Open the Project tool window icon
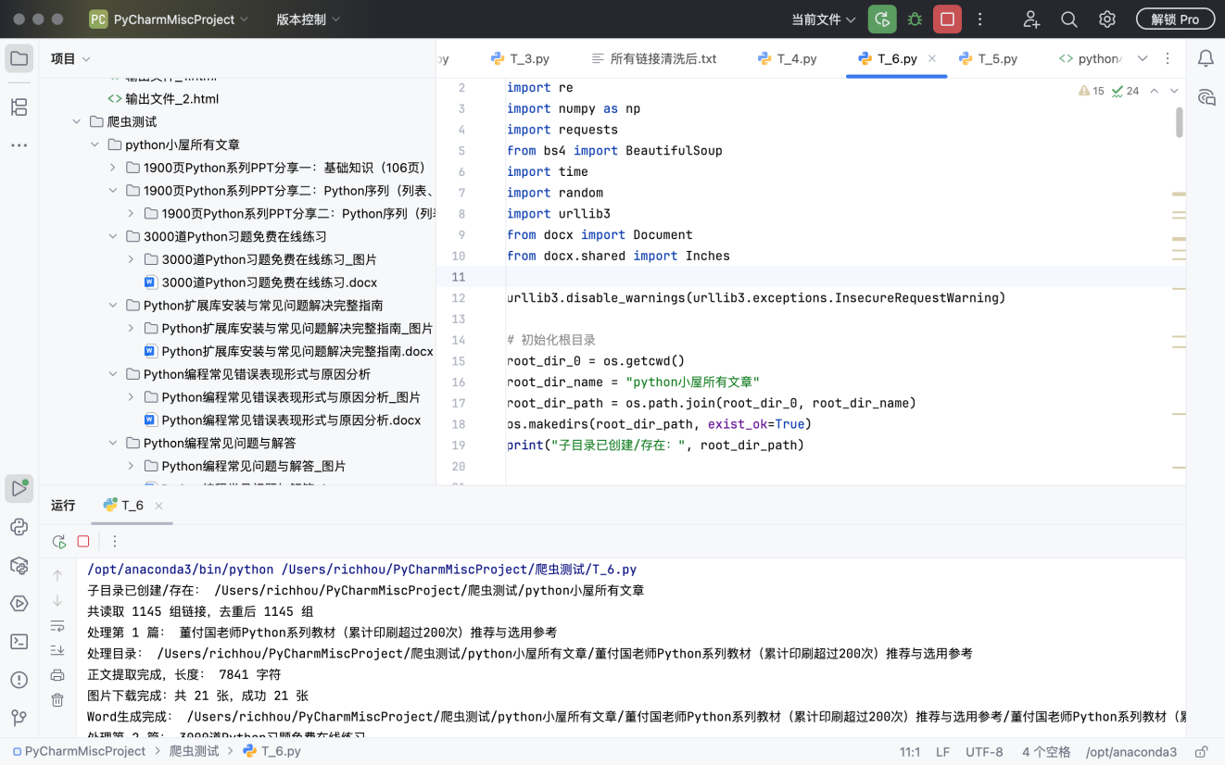 [x=19, y=59]
